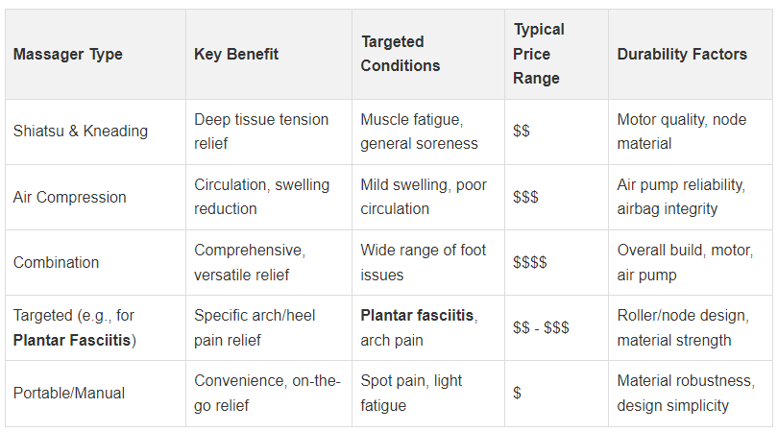Select the Air Compression row label
The width and height of the screenshot is (778, 432).
pyautogui.click(x=70, y=197)
